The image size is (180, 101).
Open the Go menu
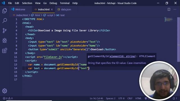pos(45,3)
